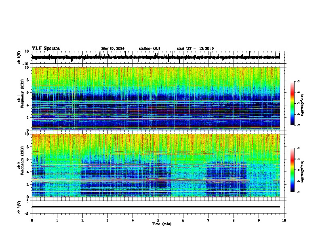Click the "VLF Spectra" plot title
The height and width of the screenshot is (247, 320).
point(46,48)
